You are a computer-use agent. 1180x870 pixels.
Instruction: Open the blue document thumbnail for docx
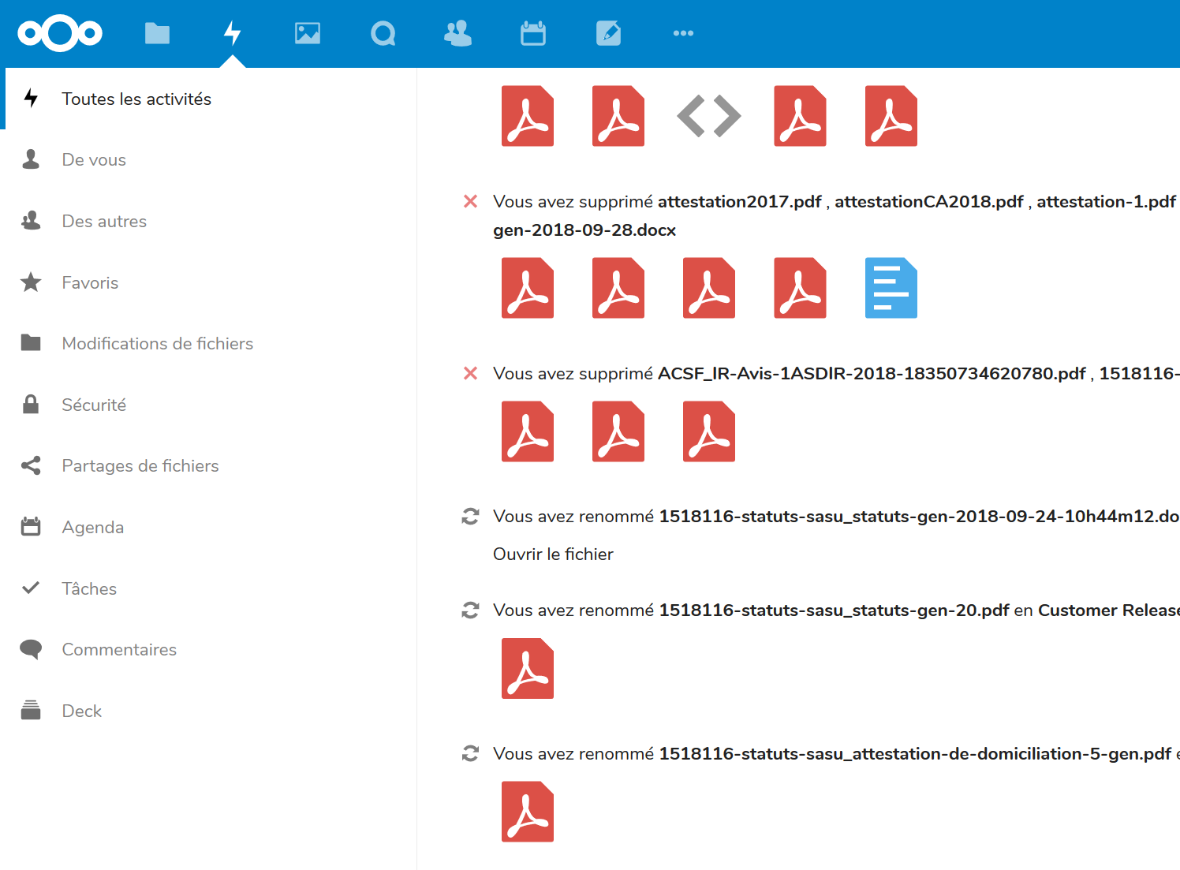[x=891, y=288]
